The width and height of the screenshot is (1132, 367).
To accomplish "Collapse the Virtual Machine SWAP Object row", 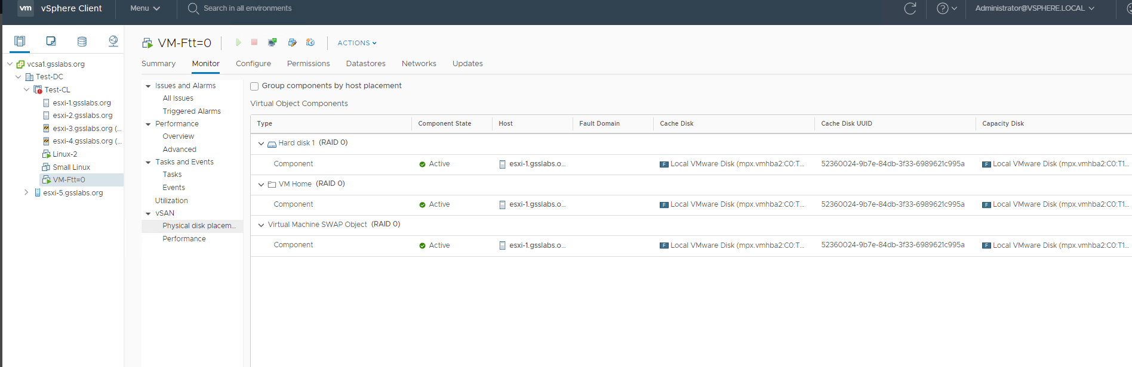I will 261,225.
